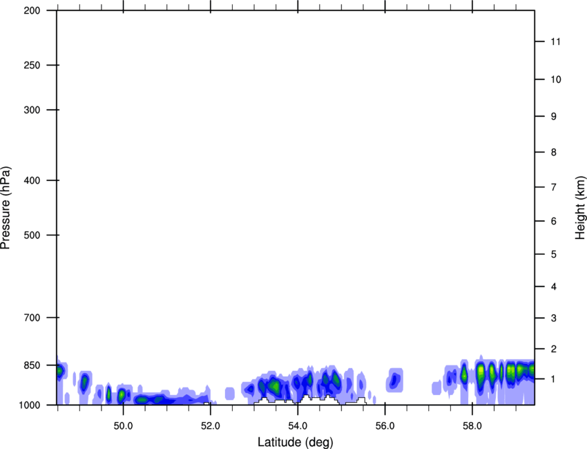Click the 850 pressure tick label
This screenshot has height=449, width=587.
point(32,365)
